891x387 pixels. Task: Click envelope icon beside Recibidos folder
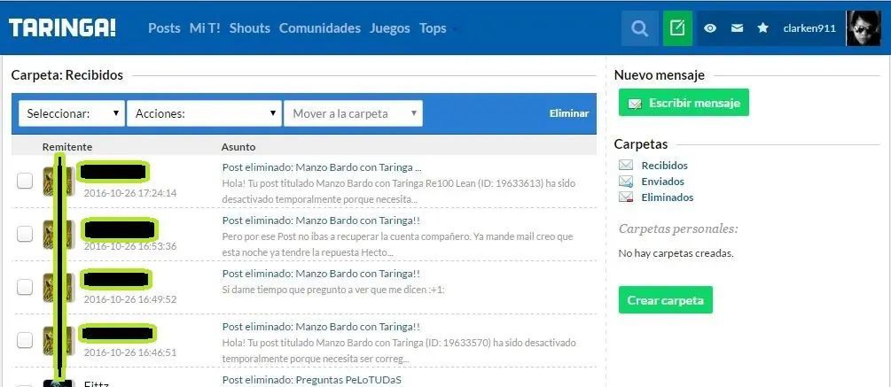626,165
